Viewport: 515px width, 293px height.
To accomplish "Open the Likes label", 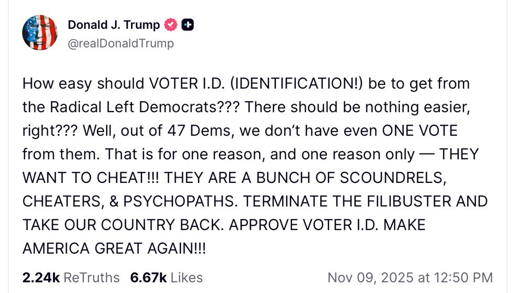I will click(x=187, y=277).
